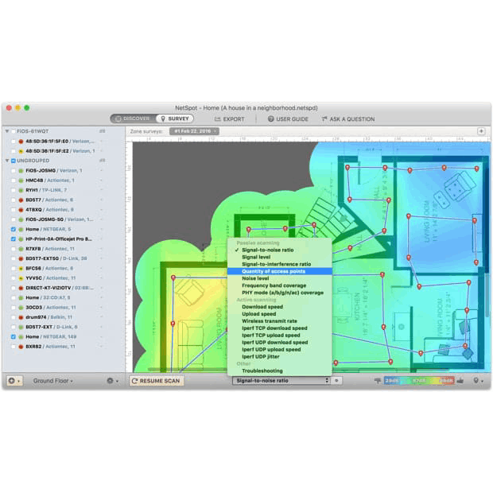Choose Frequency band coverage
The image size is (493, 493).
274,285
